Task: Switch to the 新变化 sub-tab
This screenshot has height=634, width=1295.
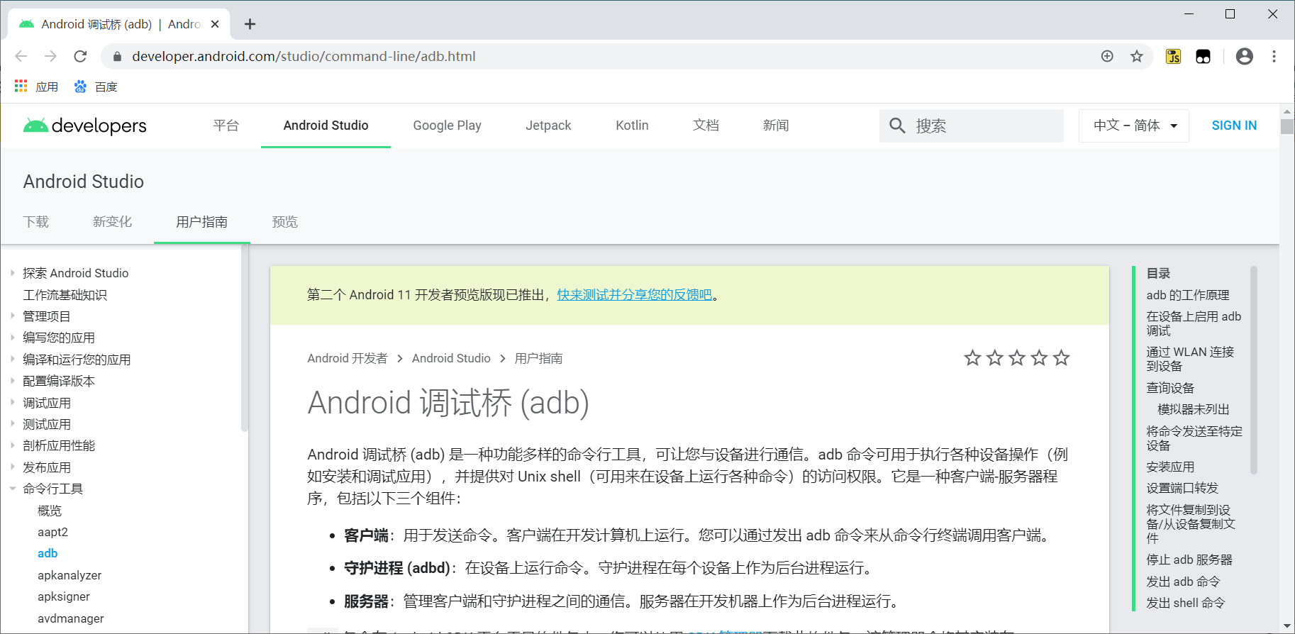Action: [x=112, y=222]
